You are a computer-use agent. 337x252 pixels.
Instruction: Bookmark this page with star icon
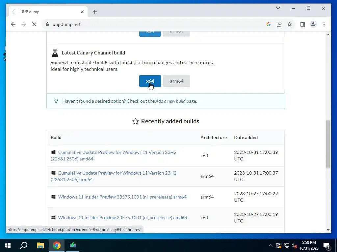tap(290, 24)
